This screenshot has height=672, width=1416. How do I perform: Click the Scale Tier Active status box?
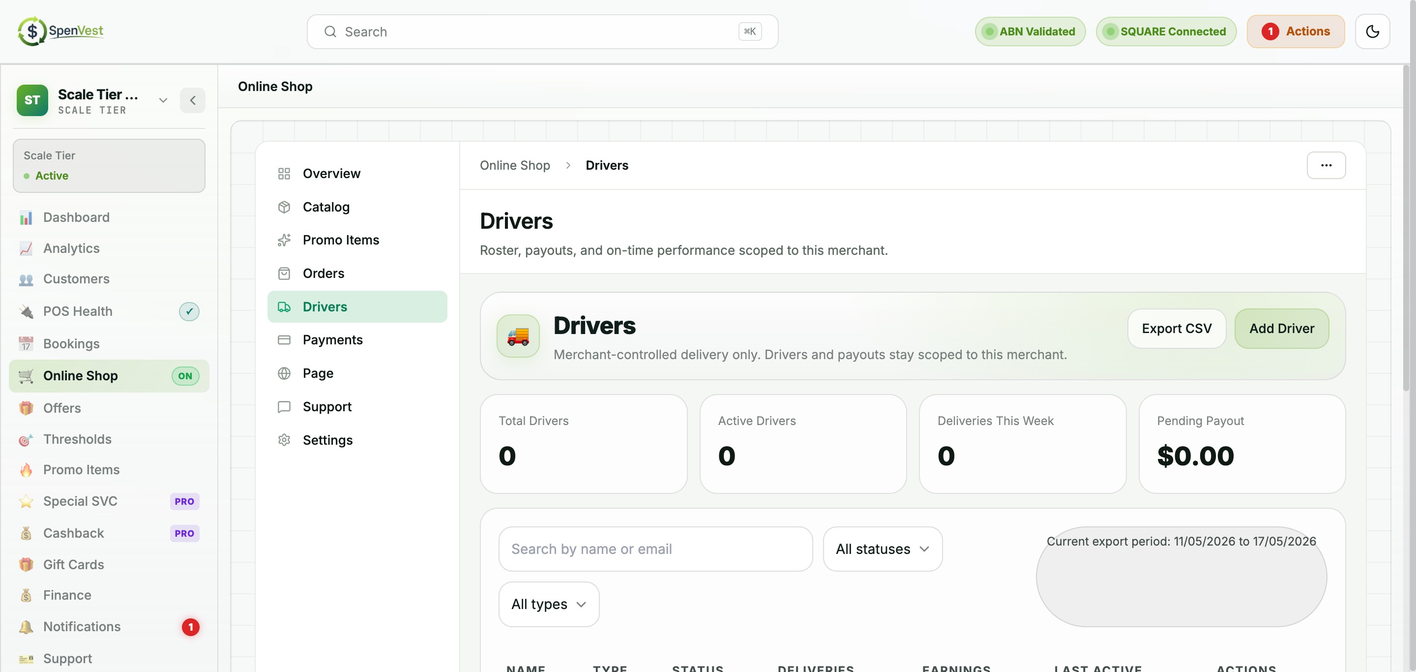(109, 165)
